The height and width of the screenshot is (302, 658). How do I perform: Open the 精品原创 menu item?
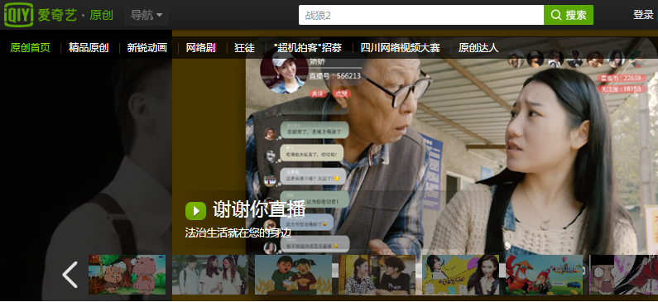[89, 48]
